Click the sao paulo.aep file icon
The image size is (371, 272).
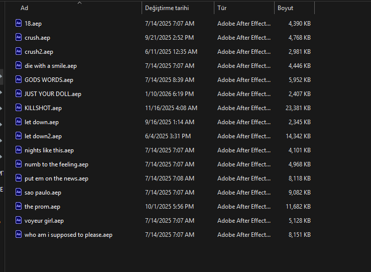tap(19, 192)
